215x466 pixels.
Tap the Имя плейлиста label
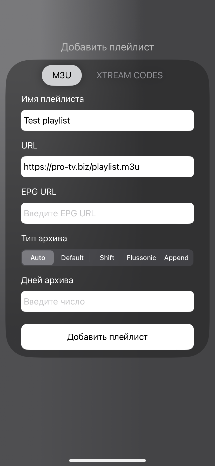pyautogui.click(x=52, y=99)
